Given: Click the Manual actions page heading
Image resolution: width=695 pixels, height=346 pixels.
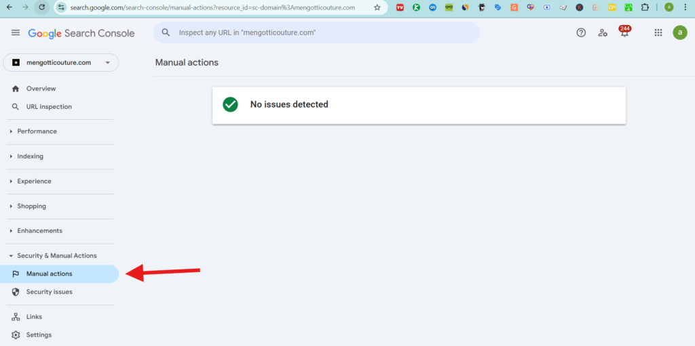Looking at the screenshot, I should pos(187,63).
